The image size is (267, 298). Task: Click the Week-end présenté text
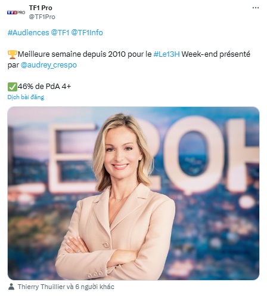point(216,54)
